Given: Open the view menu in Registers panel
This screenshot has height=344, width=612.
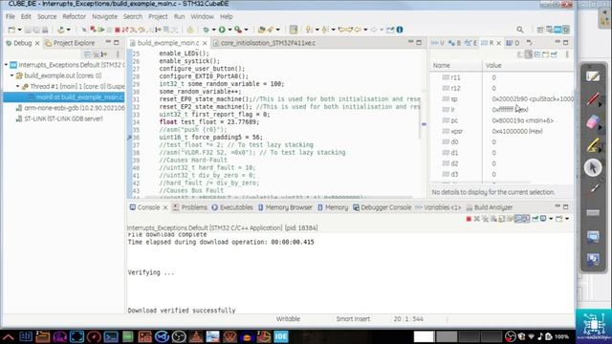Looking at the screenshot, I should tap(567, 54).
